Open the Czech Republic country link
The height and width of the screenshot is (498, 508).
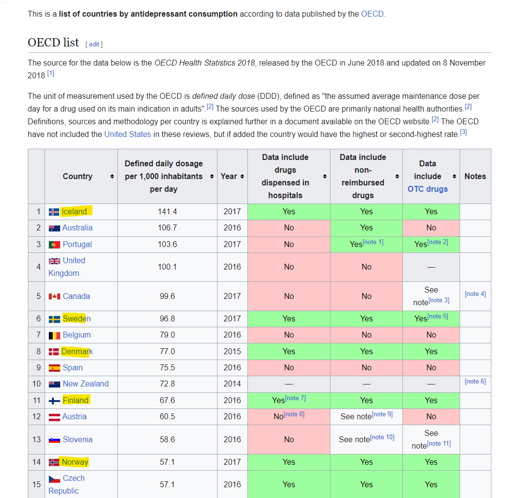67,485
